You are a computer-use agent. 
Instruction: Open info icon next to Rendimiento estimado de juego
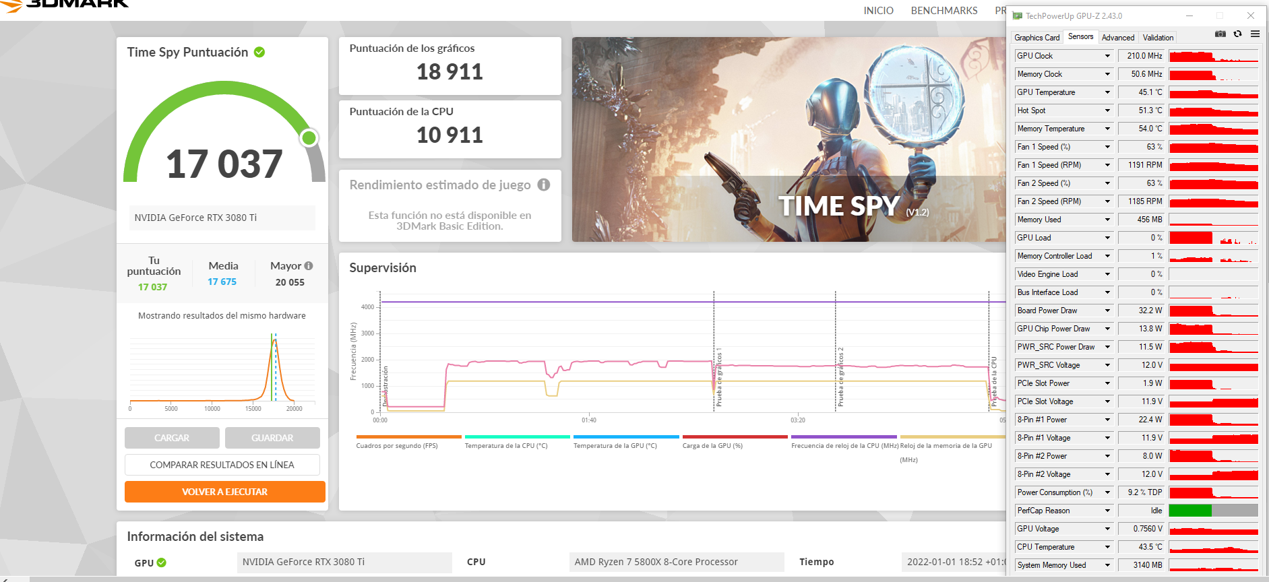pos(544,185)
